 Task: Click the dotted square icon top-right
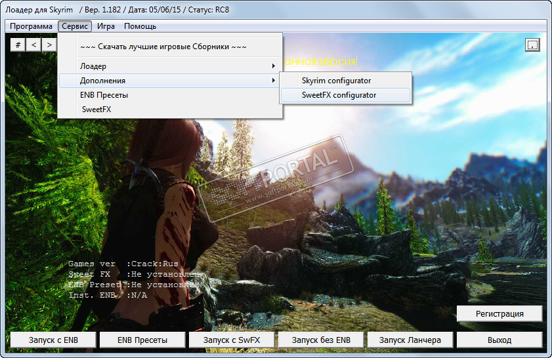[x=532, y=45]
